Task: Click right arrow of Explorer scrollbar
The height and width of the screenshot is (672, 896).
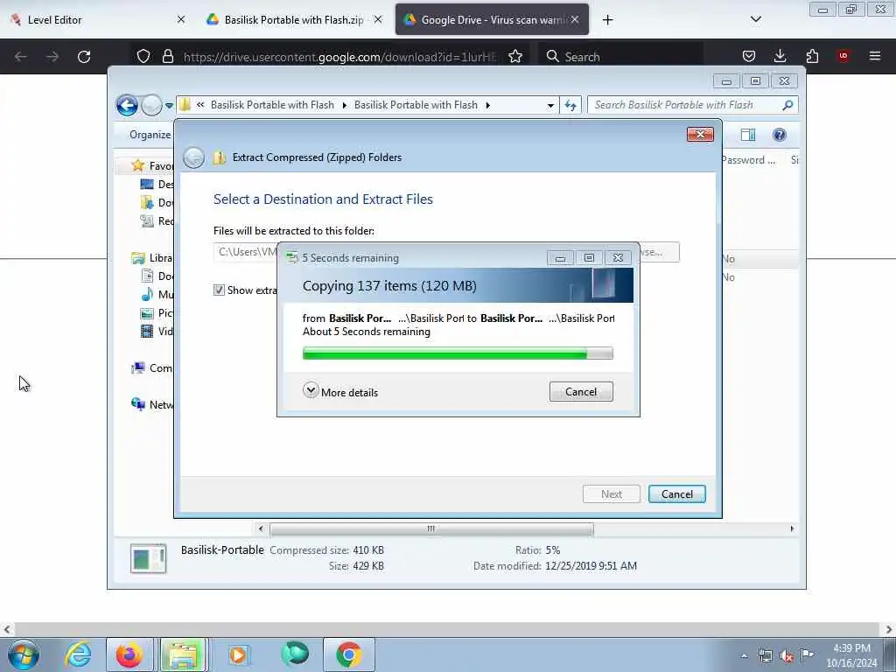Action: [x=792, y=529]
